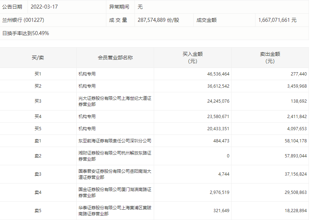
Task: Click the 买入金额 (元) column header
Action: [x=193, y=58]
